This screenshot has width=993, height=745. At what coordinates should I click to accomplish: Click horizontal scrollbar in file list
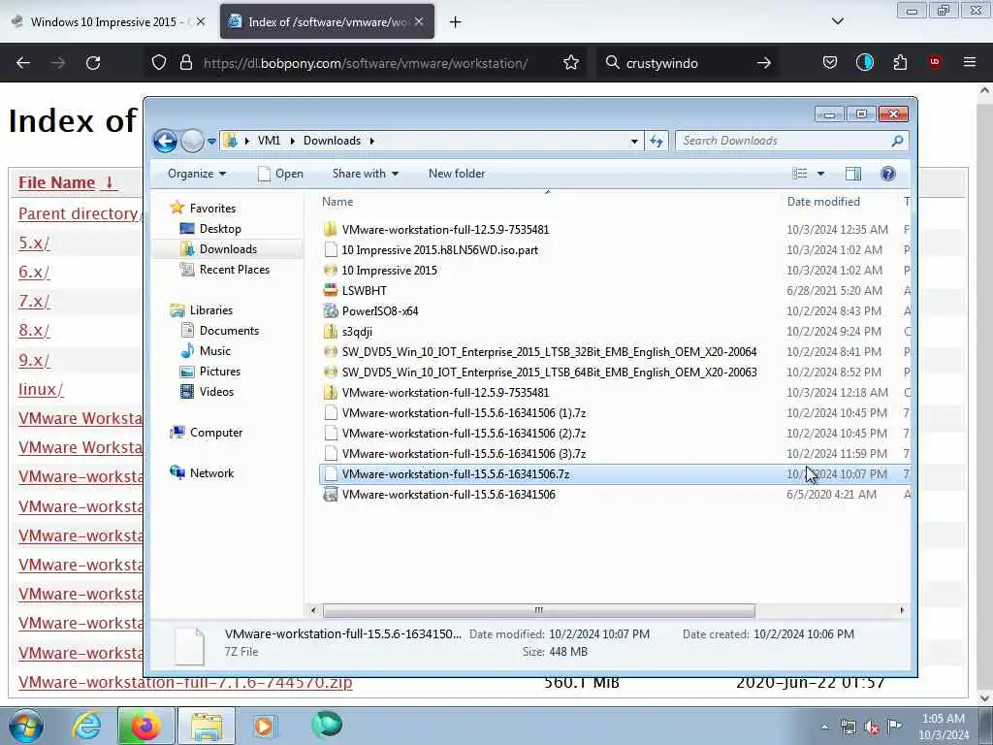click(539, 610)
